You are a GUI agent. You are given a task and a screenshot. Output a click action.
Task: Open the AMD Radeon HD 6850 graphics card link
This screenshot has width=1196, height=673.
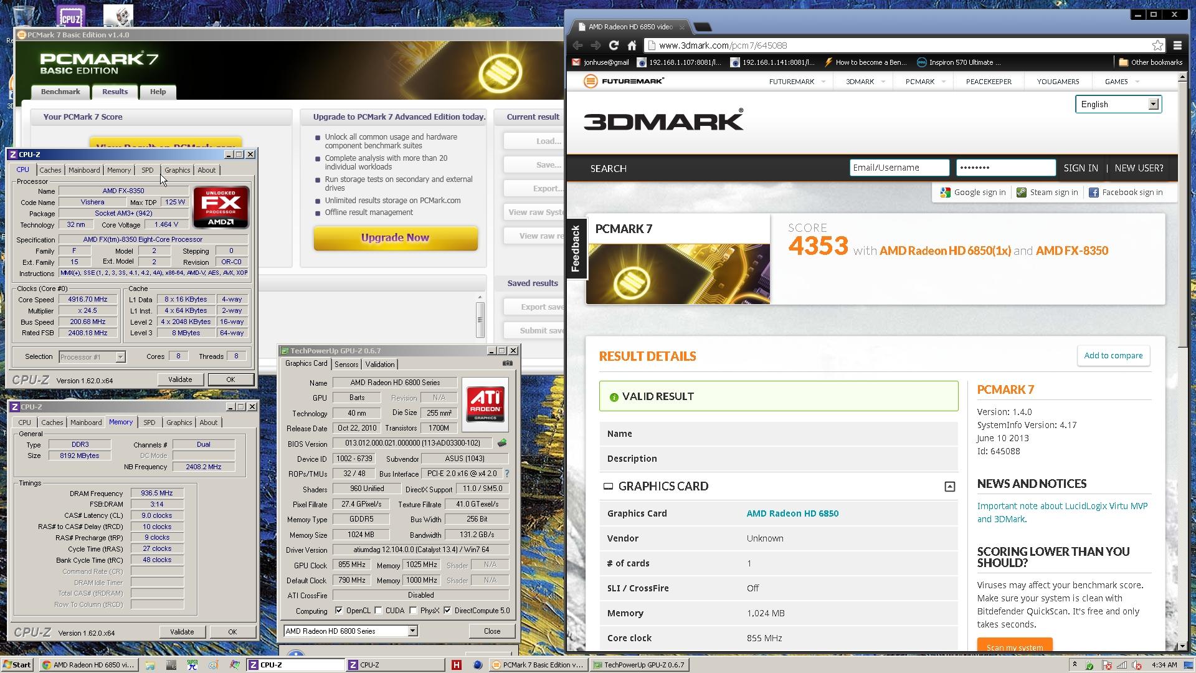(792, 513)
